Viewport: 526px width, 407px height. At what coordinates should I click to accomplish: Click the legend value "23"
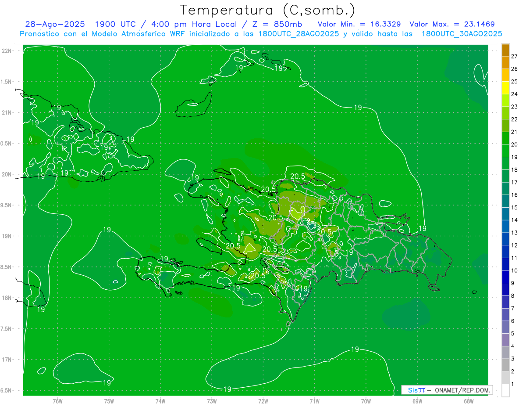[514, 107]
